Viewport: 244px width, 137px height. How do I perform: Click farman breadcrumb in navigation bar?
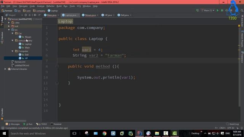7,11
